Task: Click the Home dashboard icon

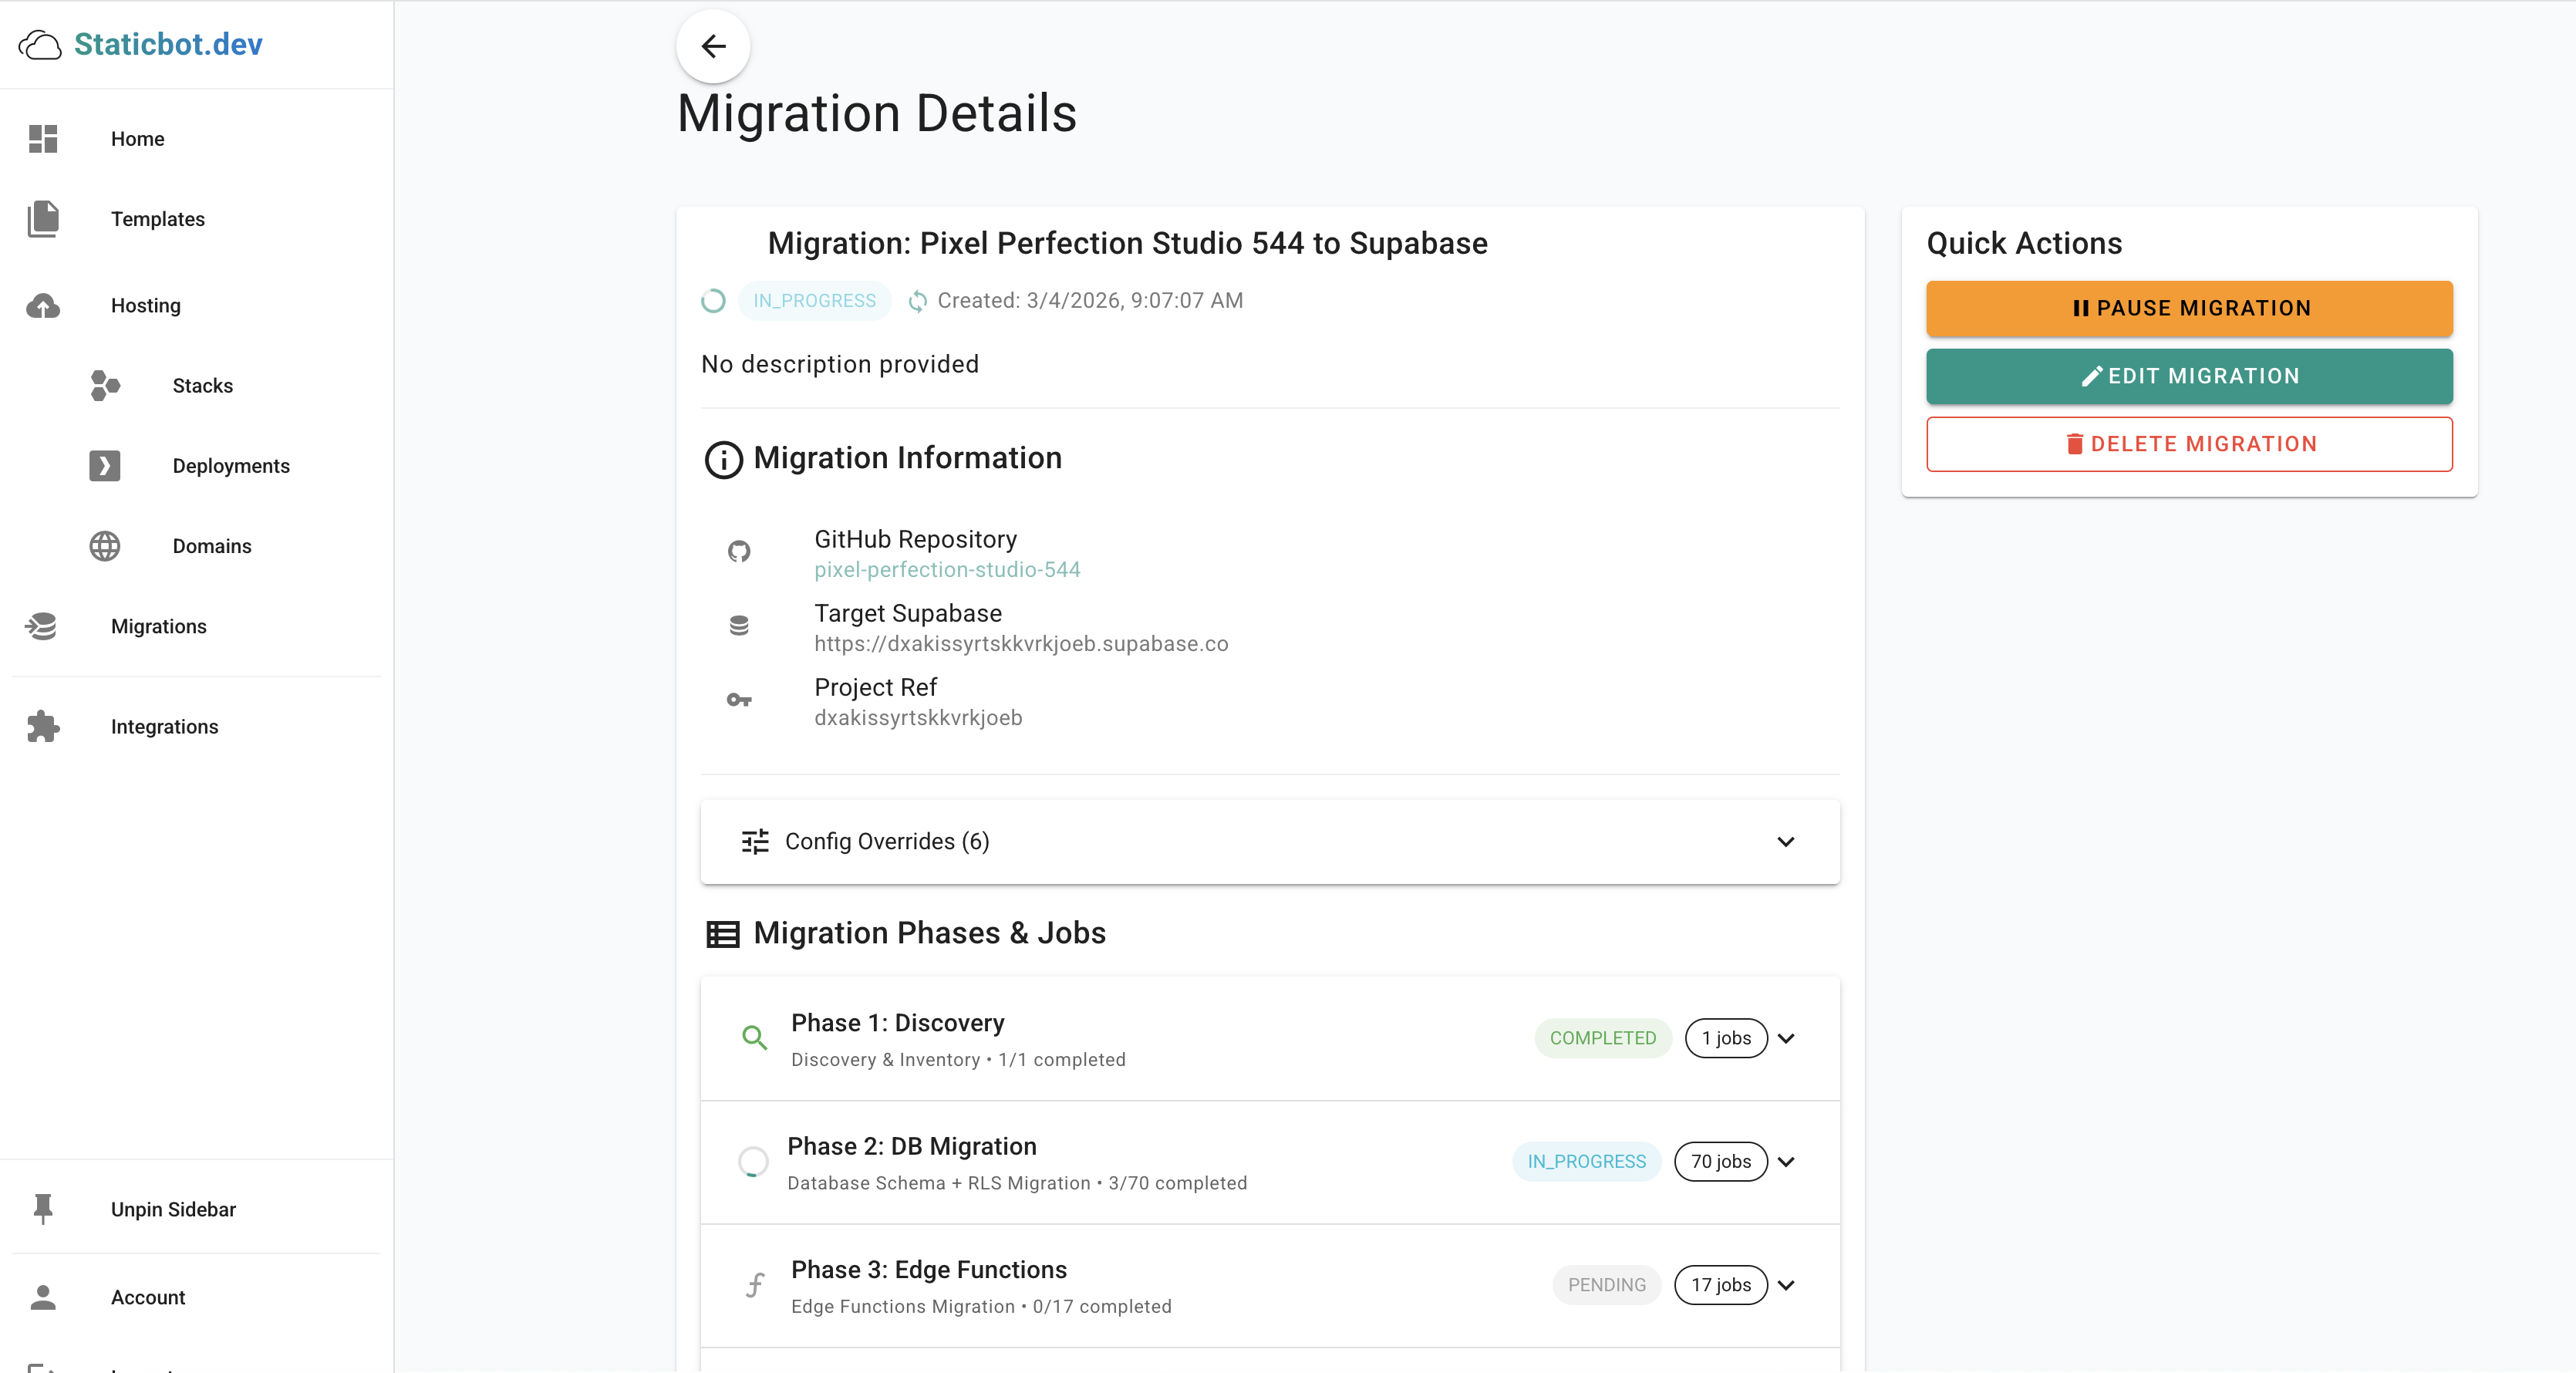Action: tap(43, 139)
